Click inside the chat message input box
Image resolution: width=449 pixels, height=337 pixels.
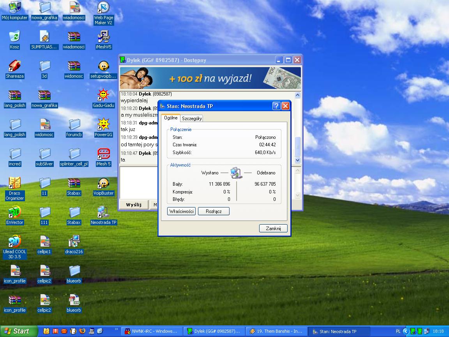(139, 183)
